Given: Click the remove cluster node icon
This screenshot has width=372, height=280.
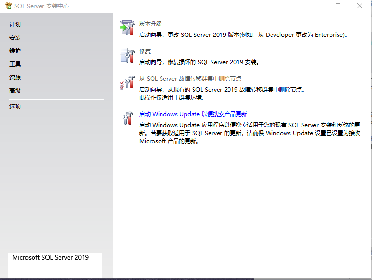Looking at the screenshot, I should 127,83.
